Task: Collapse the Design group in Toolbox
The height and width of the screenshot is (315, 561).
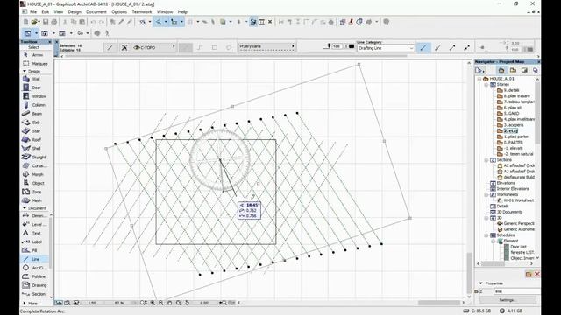Action: [25, 71]
